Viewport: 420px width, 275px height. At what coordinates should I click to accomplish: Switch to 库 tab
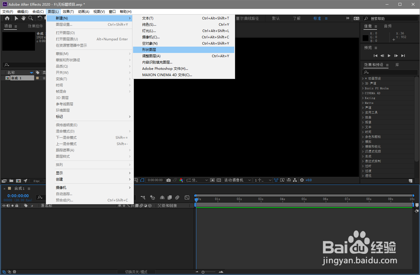(397, 65)
